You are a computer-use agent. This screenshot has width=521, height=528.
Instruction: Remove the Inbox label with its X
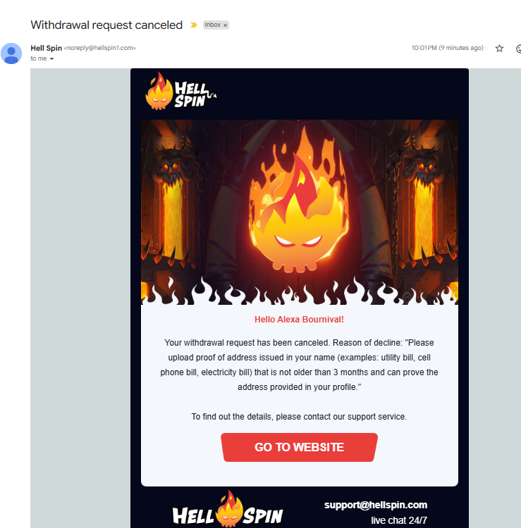pos(226,25)
